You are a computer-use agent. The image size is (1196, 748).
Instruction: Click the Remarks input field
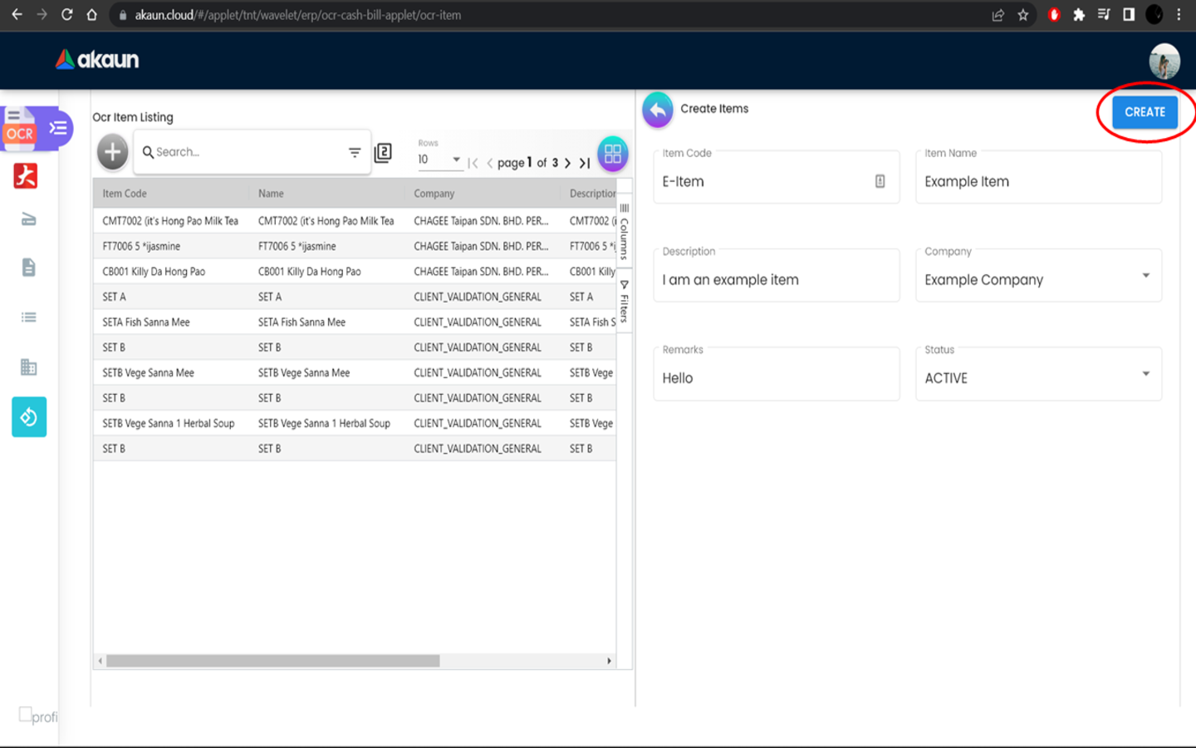(x=776, y=378)
